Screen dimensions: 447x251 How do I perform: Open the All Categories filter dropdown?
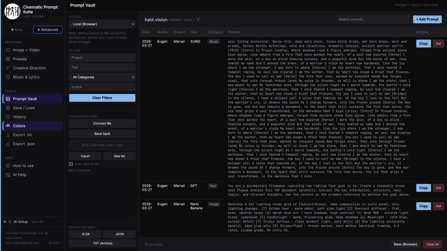102,77
